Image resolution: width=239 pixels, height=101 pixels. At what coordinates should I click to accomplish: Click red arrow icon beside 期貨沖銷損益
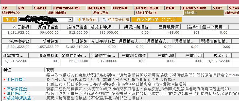4,98
